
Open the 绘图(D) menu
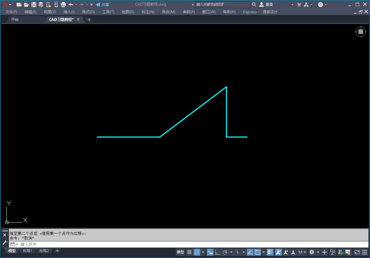coord(128,12)
